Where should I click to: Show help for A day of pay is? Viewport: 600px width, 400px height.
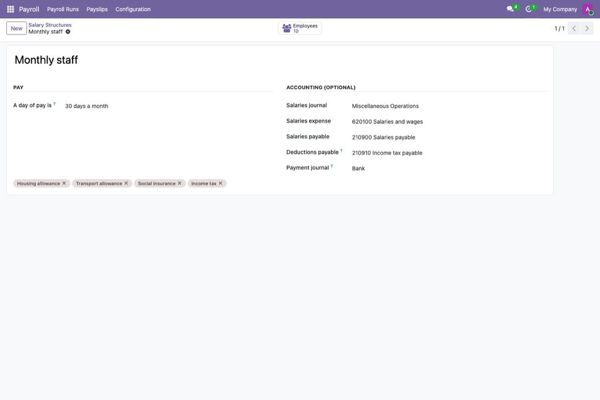click(x=54, y=104)
